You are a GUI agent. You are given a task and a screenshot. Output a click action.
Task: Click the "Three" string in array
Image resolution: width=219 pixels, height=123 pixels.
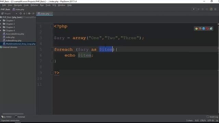(130, 38)
